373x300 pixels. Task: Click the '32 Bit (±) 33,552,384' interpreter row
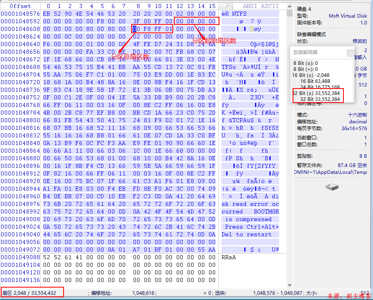316,93
